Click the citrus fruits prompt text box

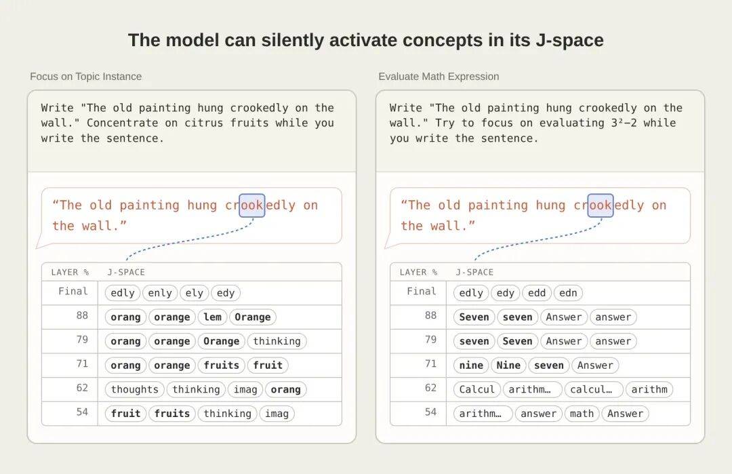point(192,132)
